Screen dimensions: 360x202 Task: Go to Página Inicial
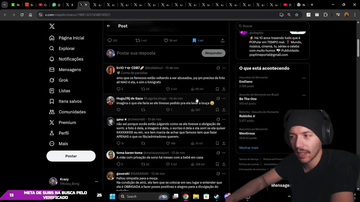(67, 38)
